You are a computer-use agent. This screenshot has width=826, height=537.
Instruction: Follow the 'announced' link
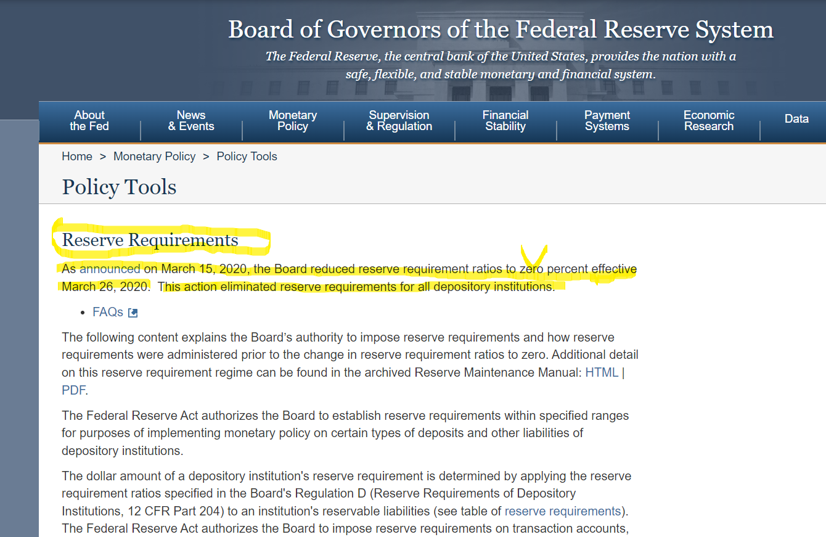110,269
